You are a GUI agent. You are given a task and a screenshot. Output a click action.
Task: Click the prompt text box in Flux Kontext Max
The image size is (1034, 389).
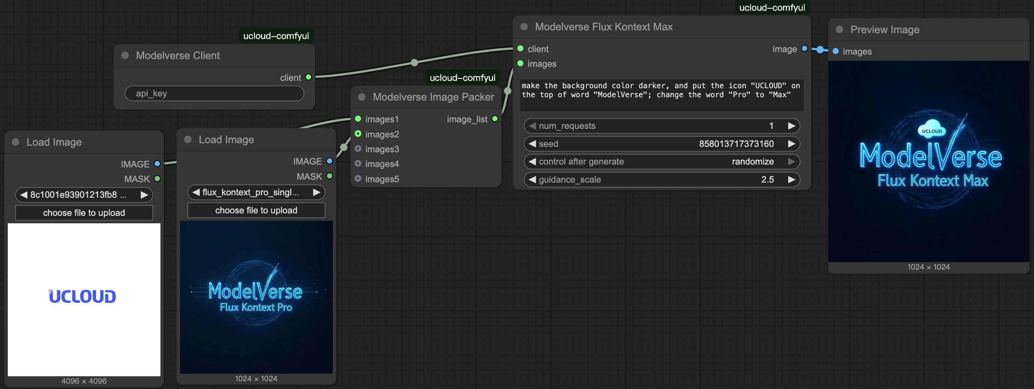click(x=662, y=95)
